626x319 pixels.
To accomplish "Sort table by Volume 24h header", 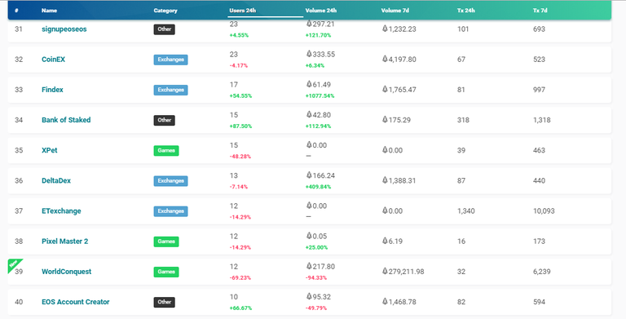I will pyautogui.click(x=321, y=11).
